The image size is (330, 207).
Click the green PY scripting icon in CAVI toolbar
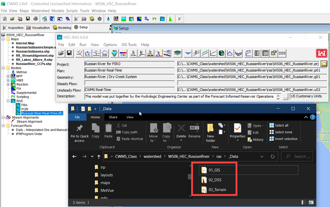pyautogui.click(x=154, y=19)
